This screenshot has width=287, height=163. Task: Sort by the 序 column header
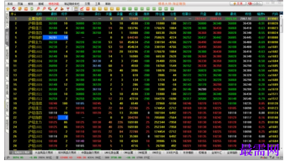(x=14, y=14)
